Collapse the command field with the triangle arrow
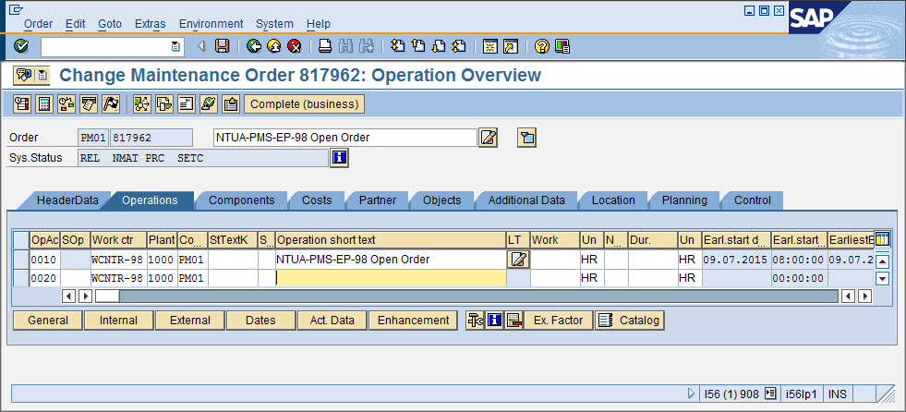The image size is (906, 412). tap(201, 46)
